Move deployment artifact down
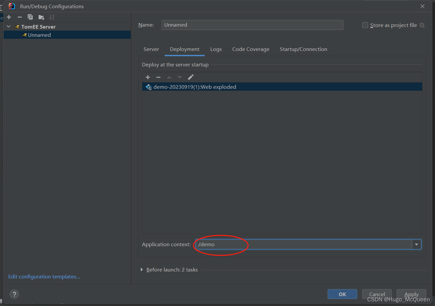Screen dimensions: 435x306 coord(180,77)
